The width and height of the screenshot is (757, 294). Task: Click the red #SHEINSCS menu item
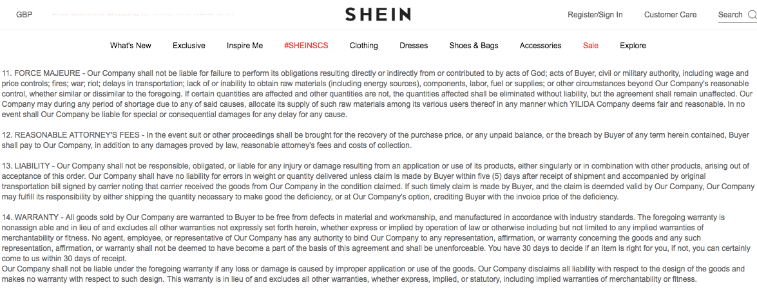point(306,46)
